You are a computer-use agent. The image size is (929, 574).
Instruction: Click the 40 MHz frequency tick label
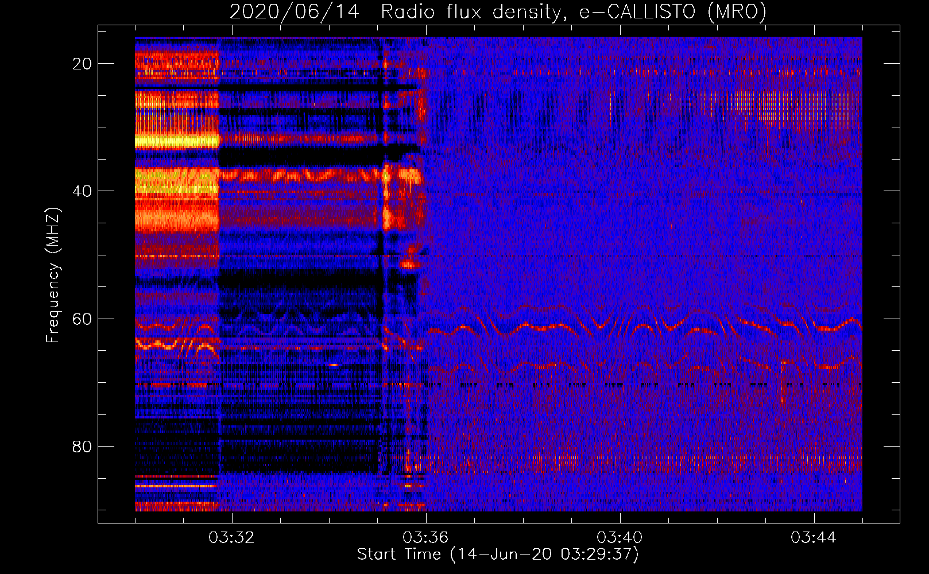click(82, 191)
